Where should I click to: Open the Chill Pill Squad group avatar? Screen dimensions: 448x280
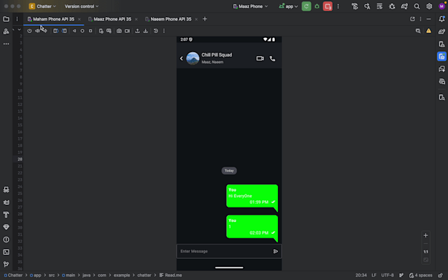click(x=192, y=58)
